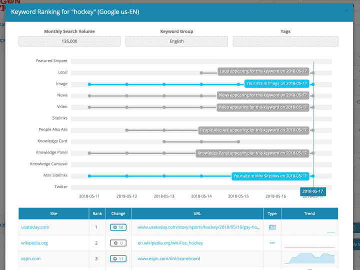
Task: Close the Keyword Ranking dialog
Action: (346, 10)
